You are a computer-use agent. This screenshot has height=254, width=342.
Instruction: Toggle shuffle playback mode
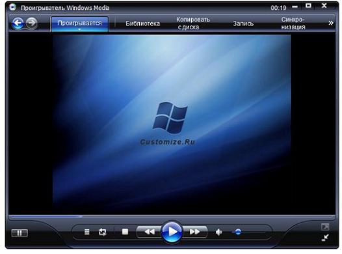point(87,232)
